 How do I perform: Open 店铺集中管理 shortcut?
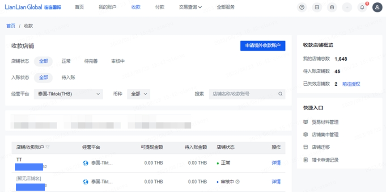325,135
